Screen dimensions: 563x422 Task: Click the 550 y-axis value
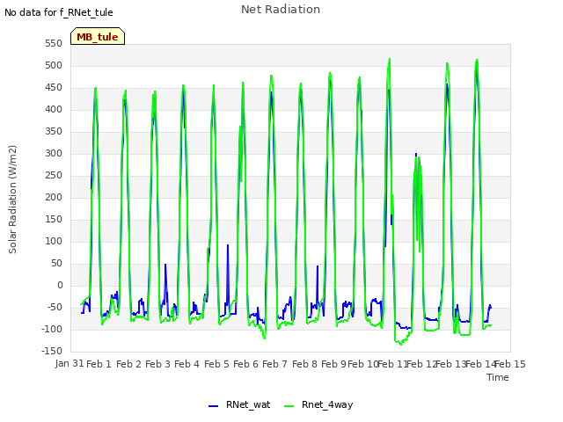54,43
